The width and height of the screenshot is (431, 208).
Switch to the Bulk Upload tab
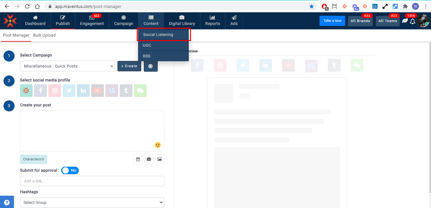point(44,35)
